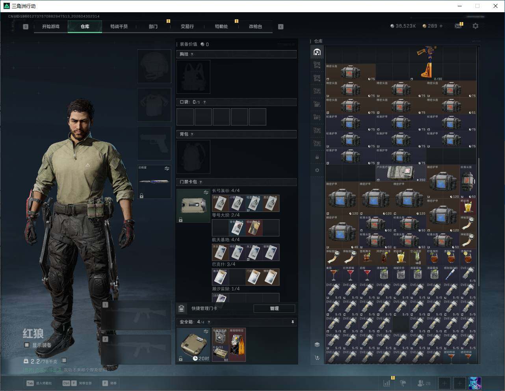
Task: Click the 转移全部 hint button
Action: (x=77, y=383)
